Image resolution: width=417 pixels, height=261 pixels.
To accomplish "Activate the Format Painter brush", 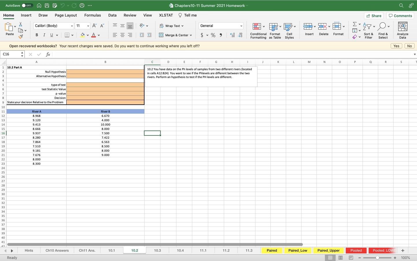I will click(21, 37).
